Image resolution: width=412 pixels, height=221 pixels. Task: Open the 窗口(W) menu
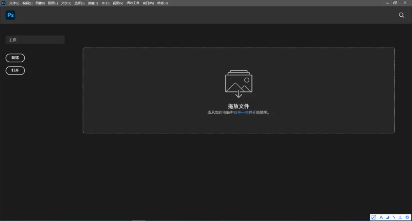(148, 3)
